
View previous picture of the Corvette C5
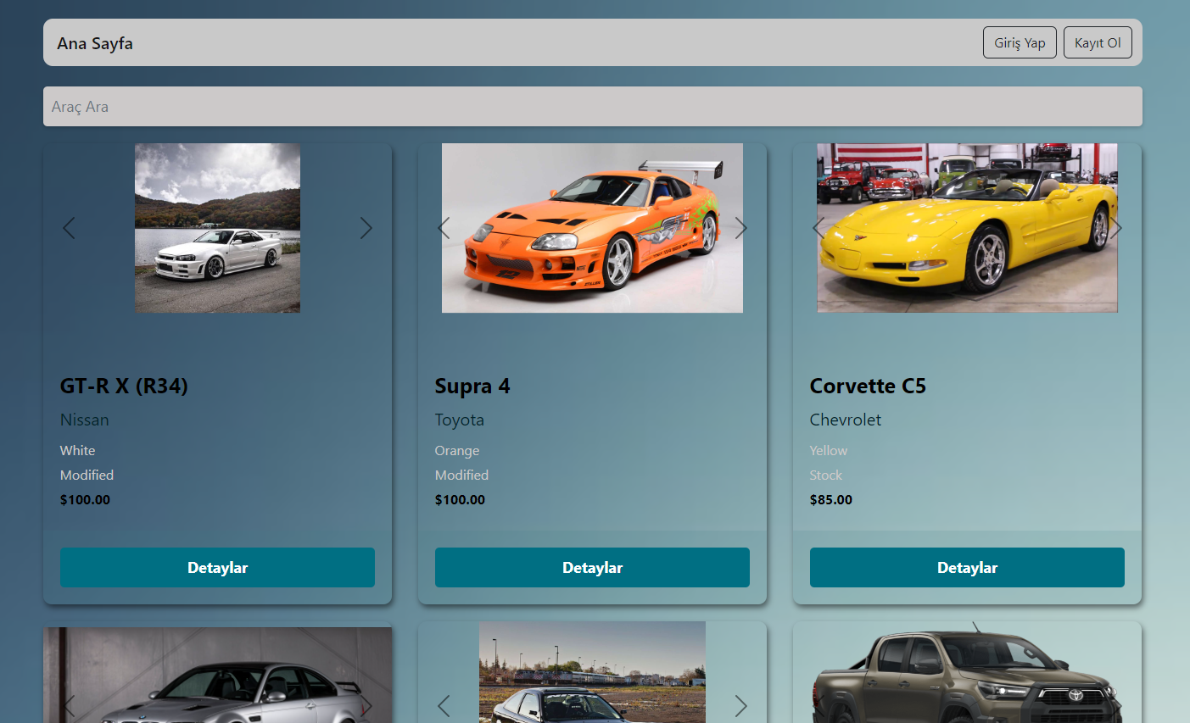pos(818,228)
